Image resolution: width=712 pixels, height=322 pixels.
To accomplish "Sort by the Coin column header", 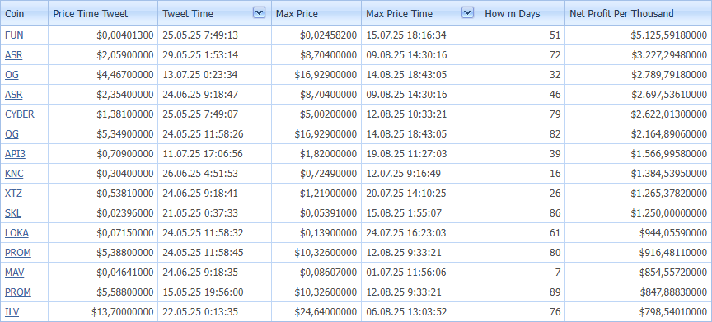I will point(24,14).
